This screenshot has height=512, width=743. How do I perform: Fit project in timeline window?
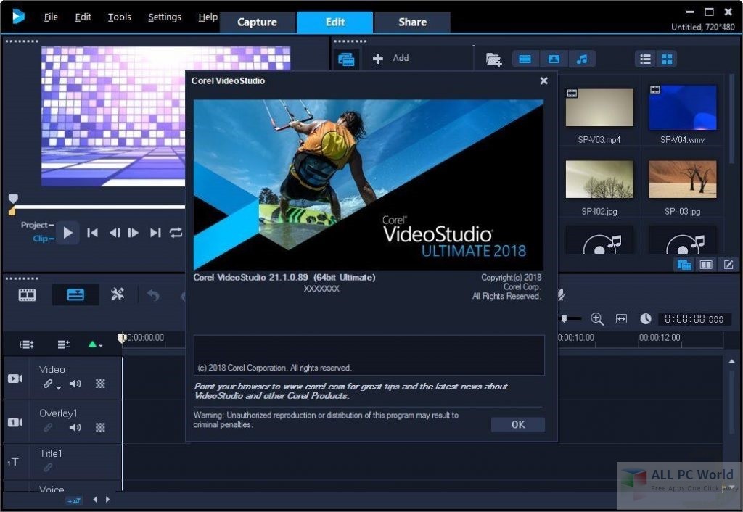621,319
